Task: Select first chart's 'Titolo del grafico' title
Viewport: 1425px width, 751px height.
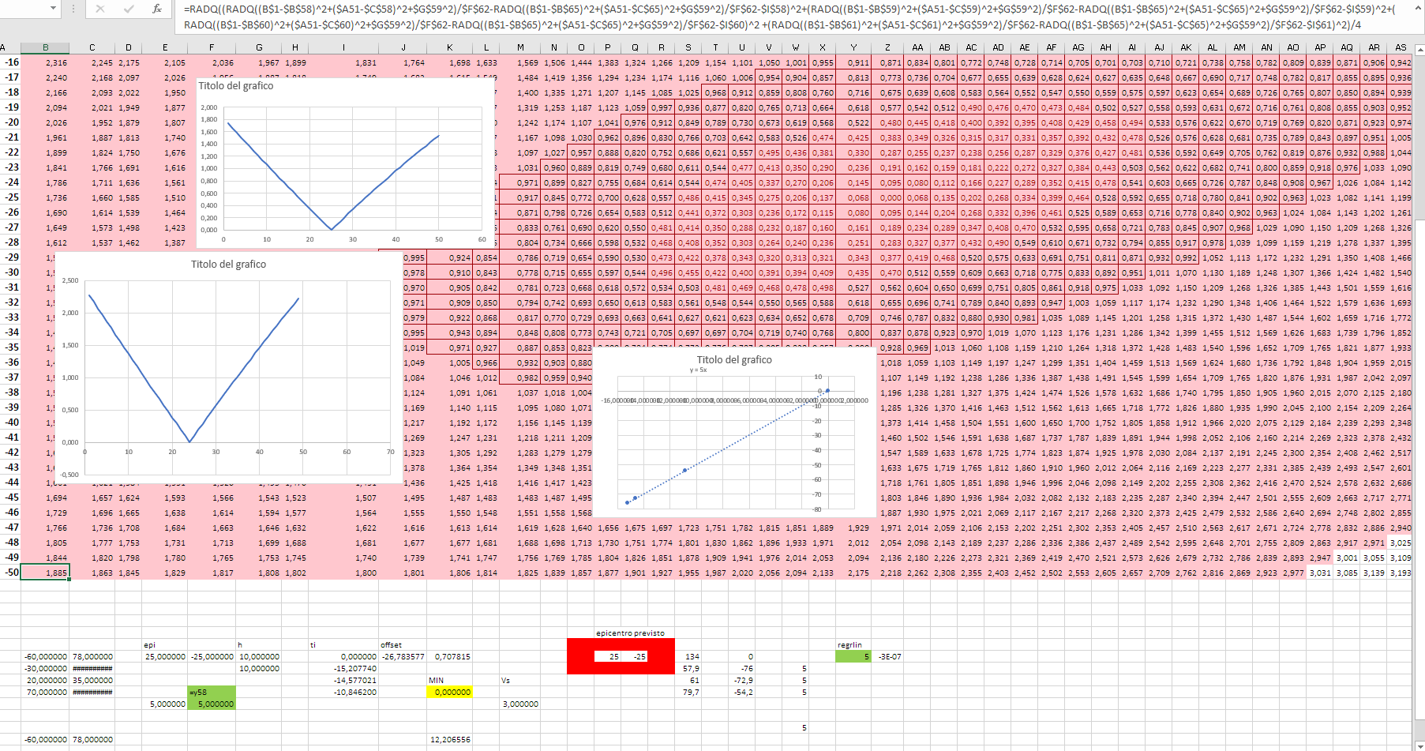Action: [236, 85]
